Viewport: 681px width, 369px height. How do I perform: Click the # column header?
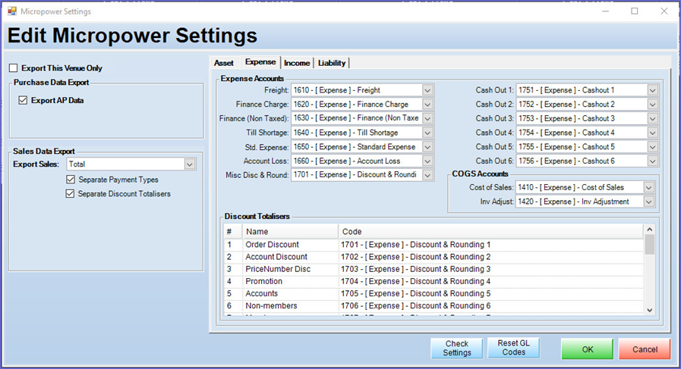[x=233, y=232]
